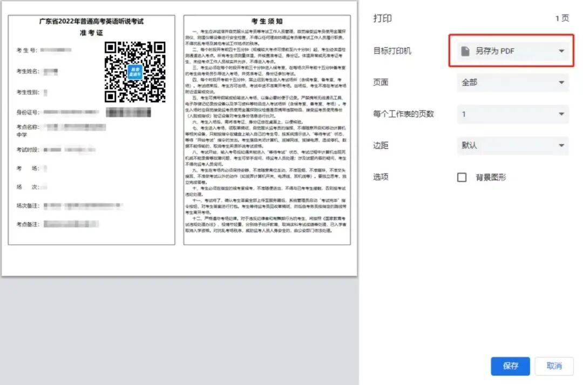This screenshot has width=583, height=385.
Task: Click the chevron on the 页面 selector
Action: coord(561,82)
